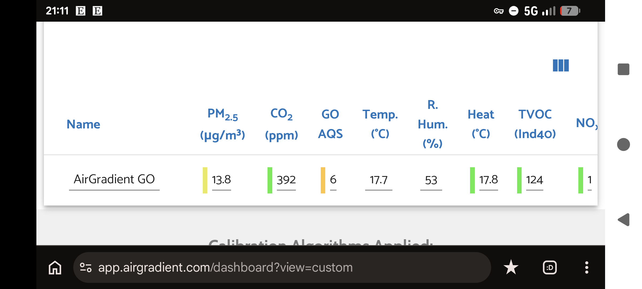
Task: Click the yellow PM2.5 status color bar
Action: (x=205, y=180)
